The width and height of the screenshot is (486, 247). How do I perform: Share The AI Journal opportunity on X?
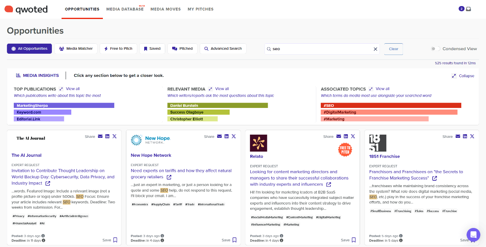115,137
